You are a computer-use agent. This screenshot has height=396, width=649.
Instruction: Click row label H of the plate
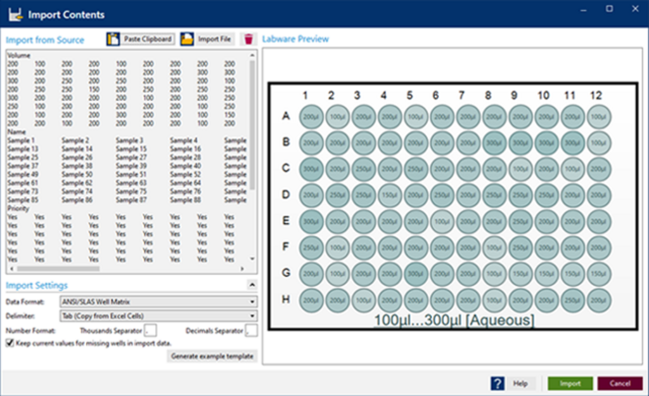pyautogui.click(x=286, y=299)
